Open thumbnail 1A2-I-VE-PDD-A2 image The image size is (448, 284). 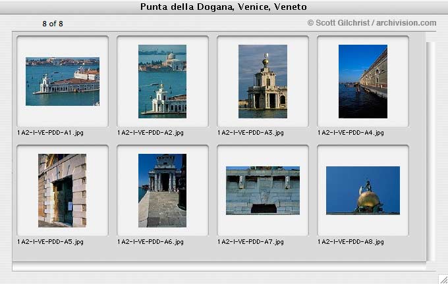pyautogui.click(x=162, y=82)
